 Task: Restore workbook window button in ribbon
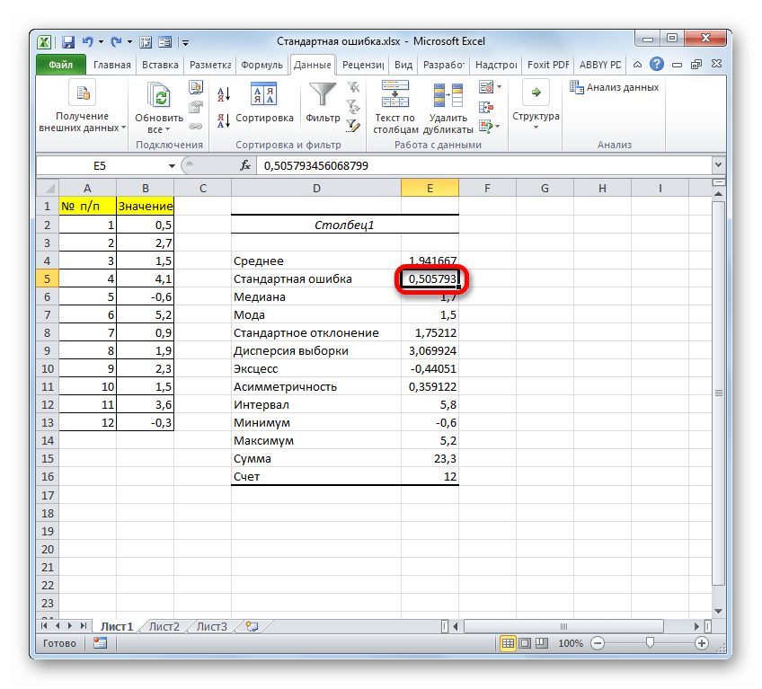tap(696, 64)
